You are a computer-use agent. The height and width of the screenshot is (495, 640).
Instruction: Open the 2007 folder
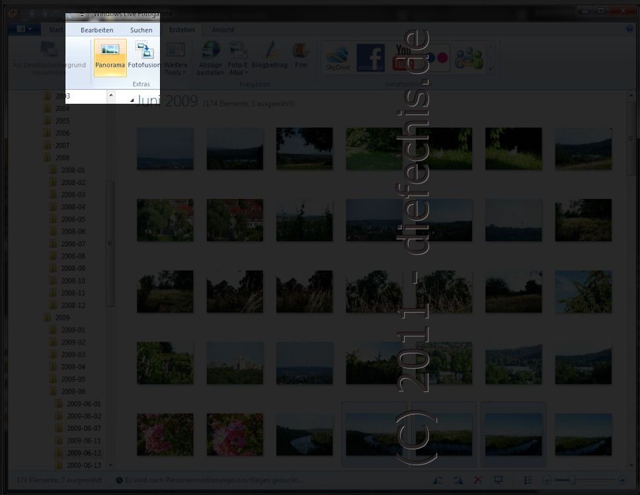(62, 145)
